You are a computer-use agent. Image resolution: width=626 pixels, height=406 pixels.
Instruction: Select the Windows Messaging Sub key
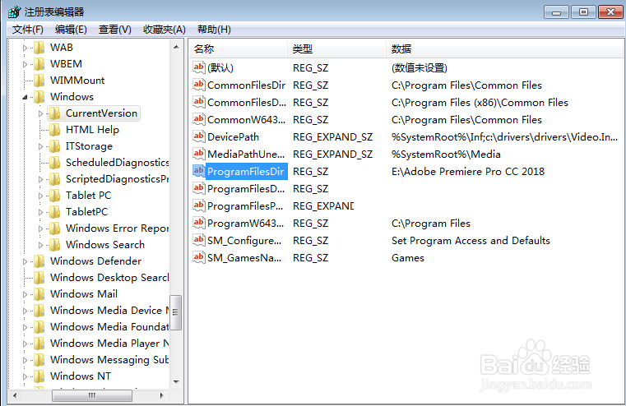click(x=109, y=360)
